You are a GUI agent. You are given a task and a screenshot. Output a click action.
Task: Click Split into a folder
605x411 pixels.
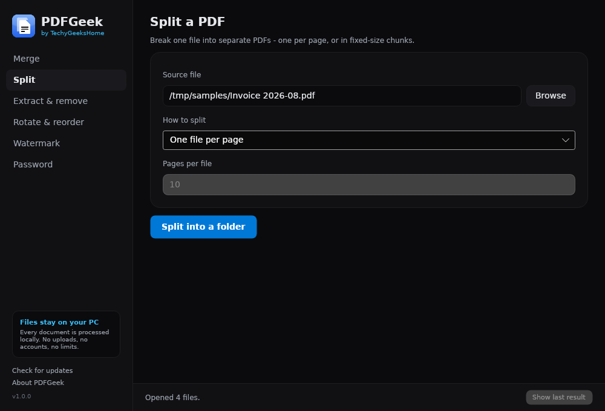pos(203,227)
